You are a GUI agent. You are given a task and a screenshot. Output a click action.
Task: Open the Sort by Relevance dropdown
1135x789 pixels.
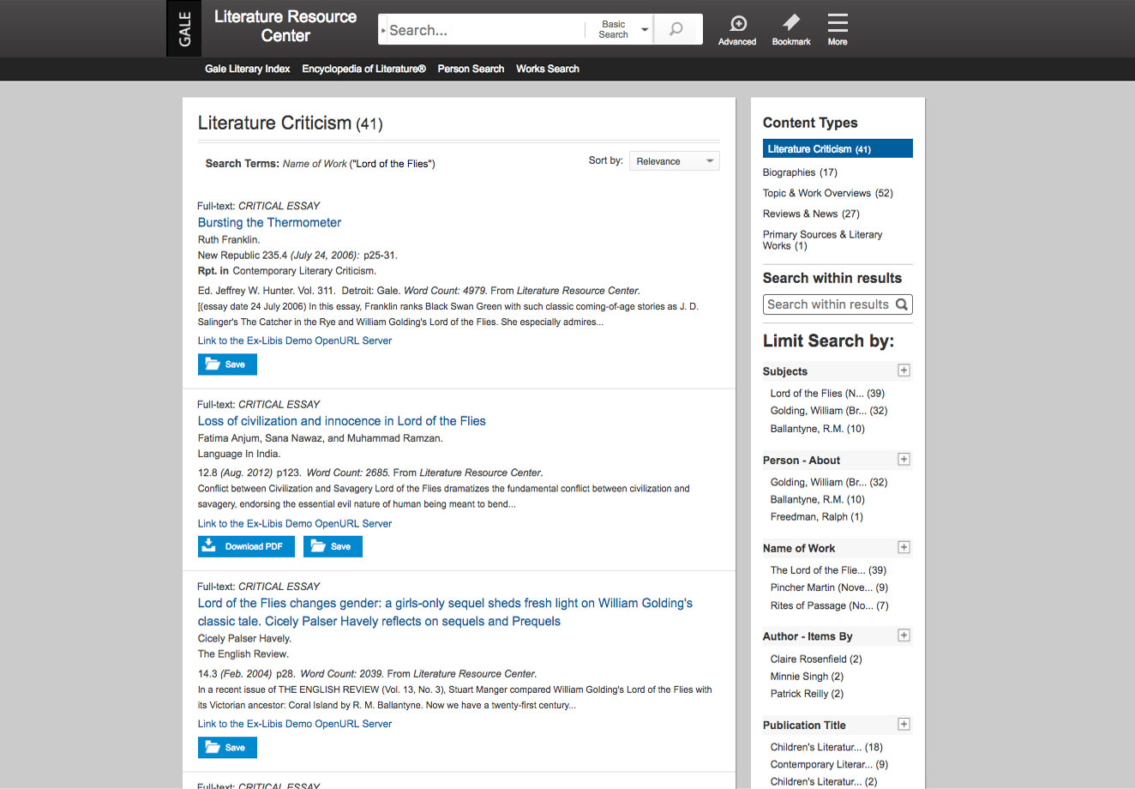pos(674,161)
